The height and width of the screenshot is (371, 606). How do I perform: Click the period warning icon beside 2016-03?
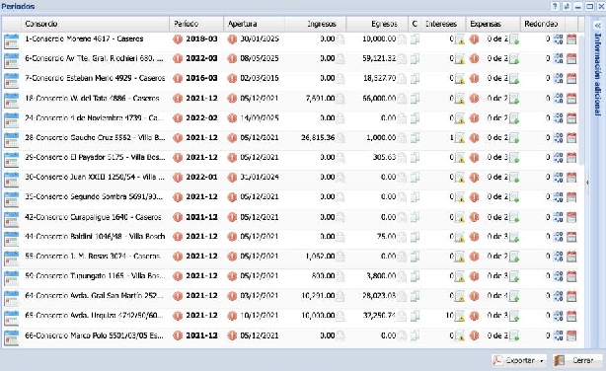coord(178,79)
